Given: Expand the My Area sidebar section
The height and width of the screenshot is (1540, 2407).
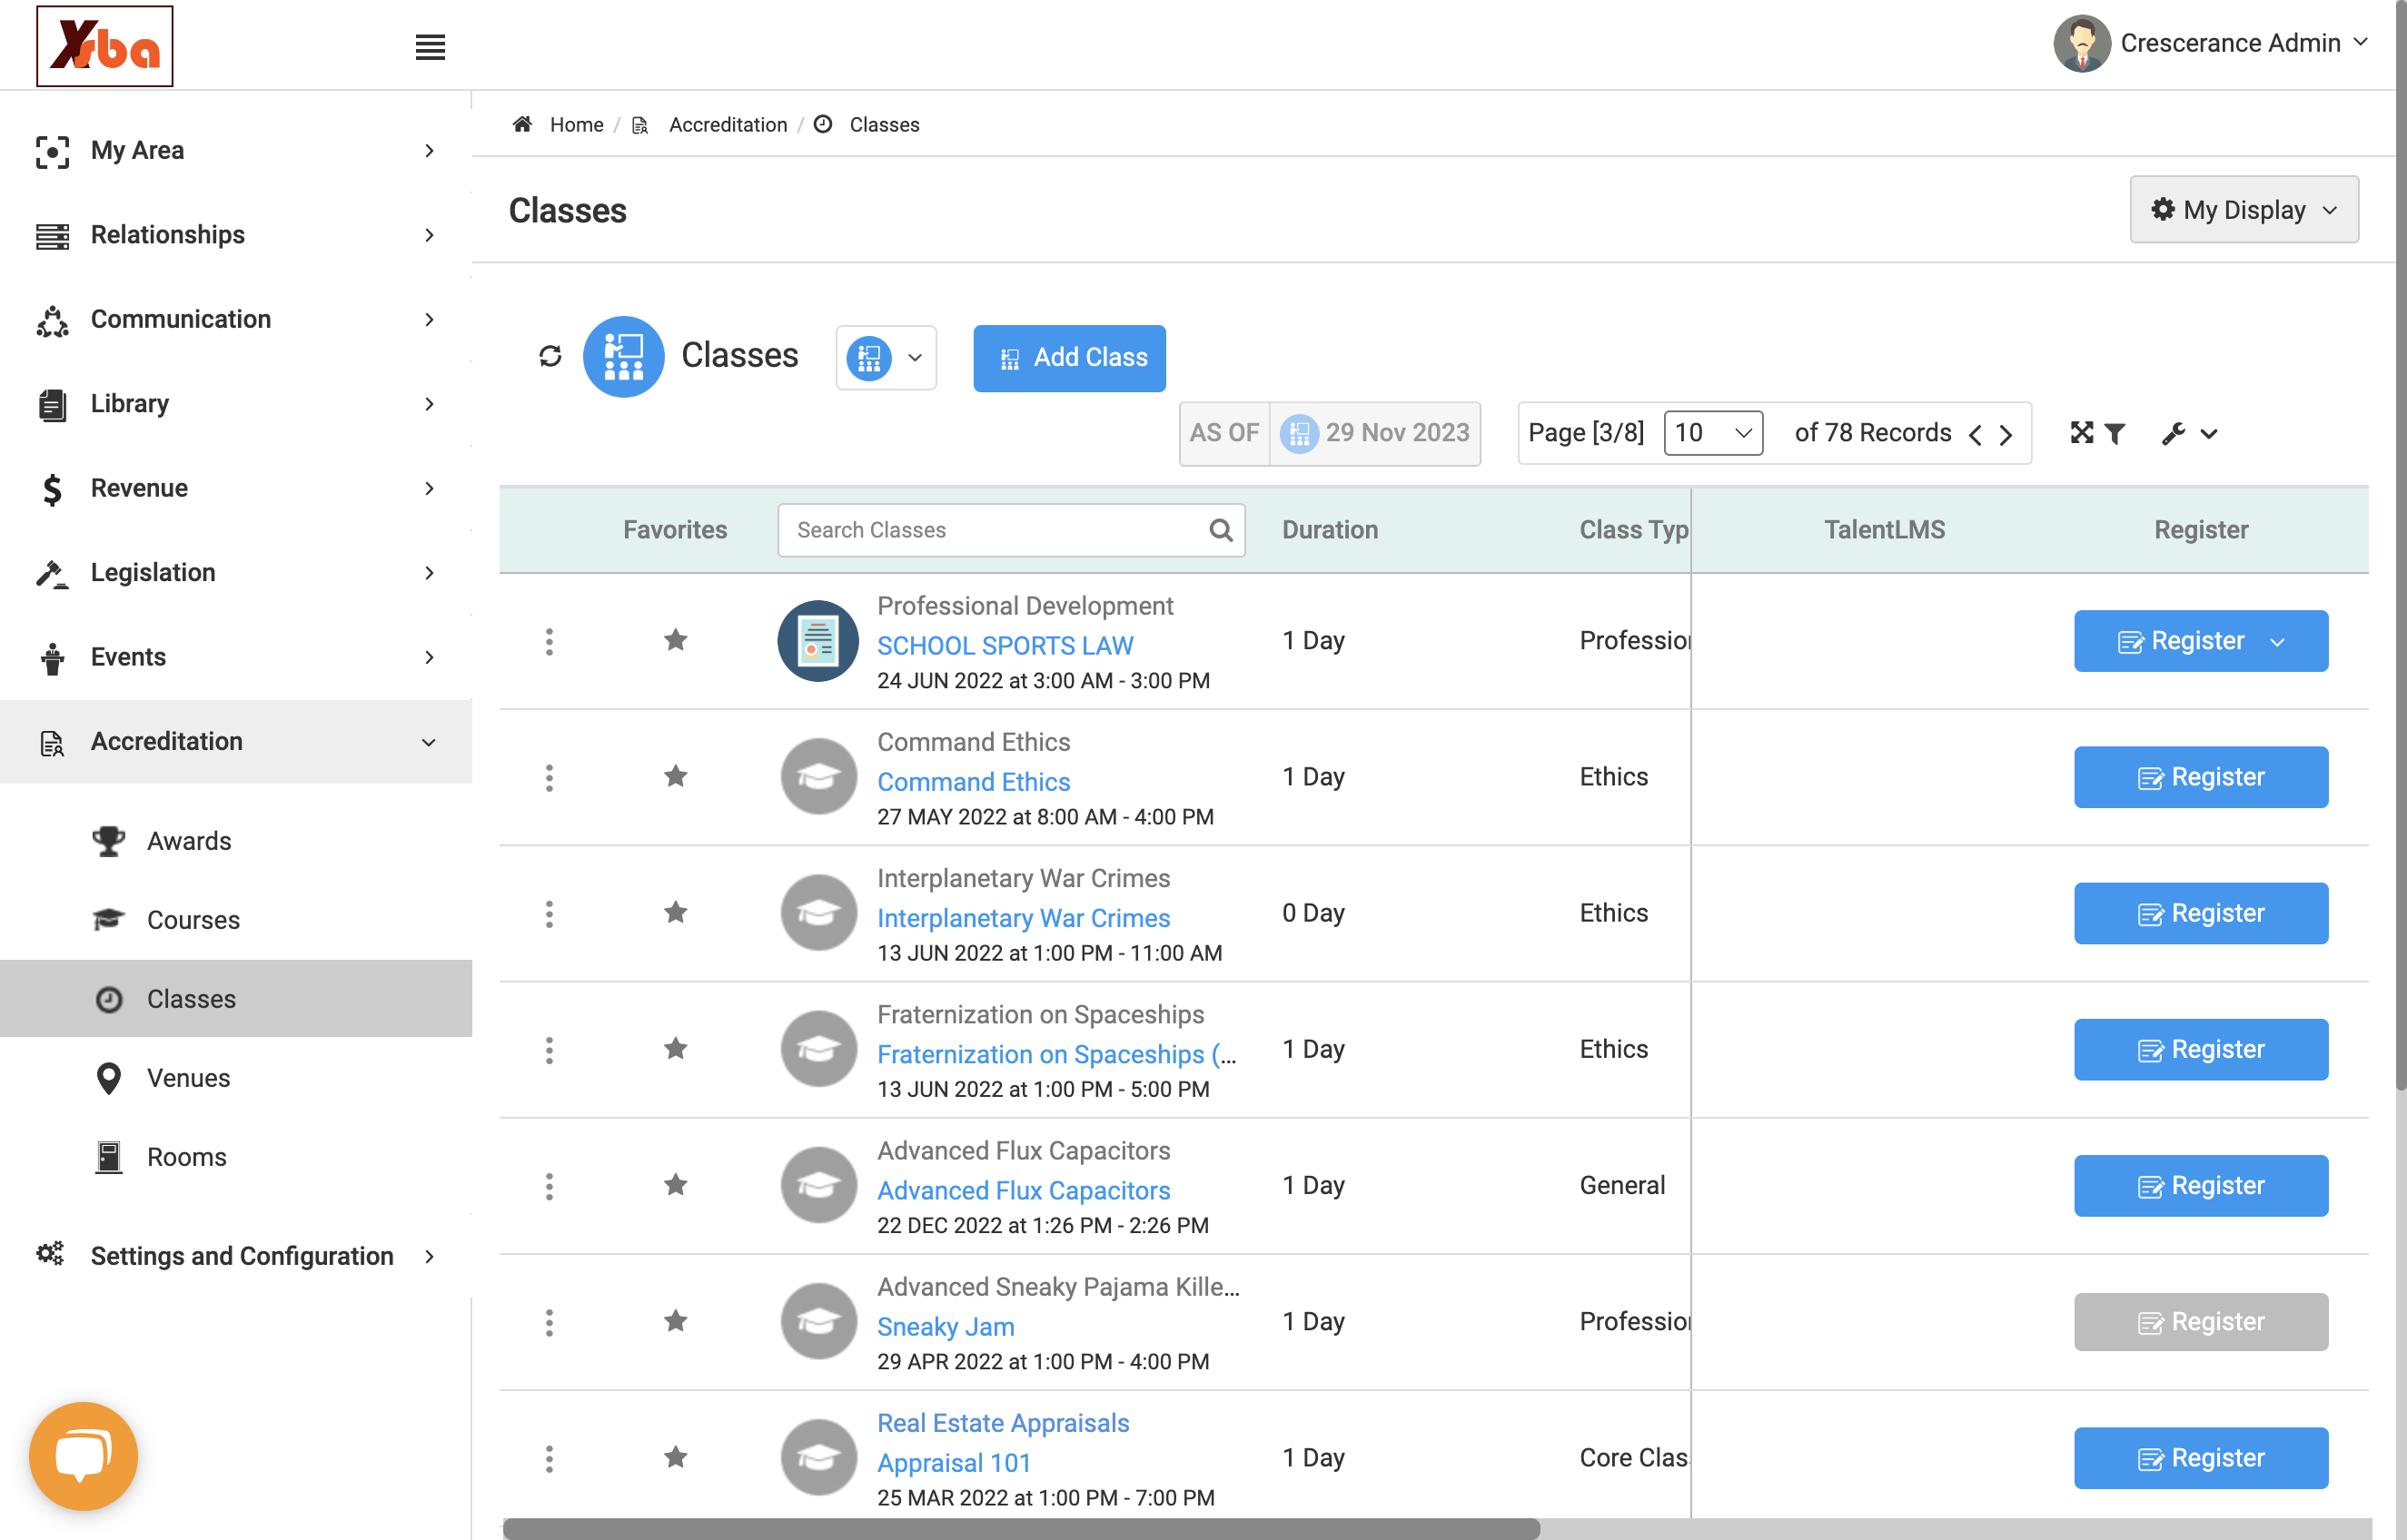Looking at the screenshot, I should click(x=236, y=150).
